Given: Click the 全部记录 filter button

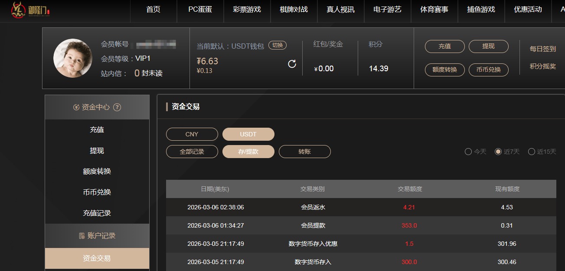Looking at the screenshot, I should (x=192, y=151).
